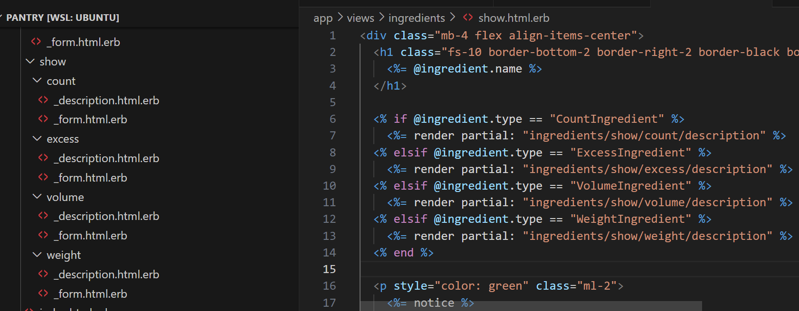Open _form.html.erb under excess
Screen dimensions: 799x311
pyautogui.click(x=91, y=178)
